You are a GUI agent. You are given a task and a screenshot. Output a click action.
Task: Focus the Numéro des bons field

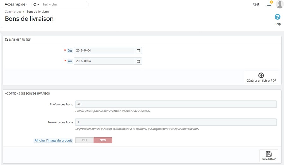tap(176, 122)
